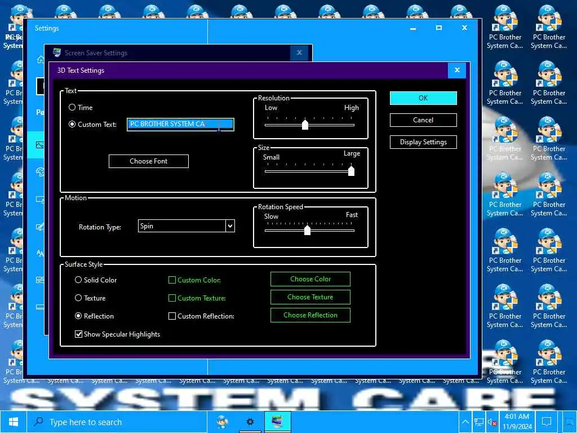Click the Choose Texture button
This screenshot has width=577, height=433.
click(310, 297)
